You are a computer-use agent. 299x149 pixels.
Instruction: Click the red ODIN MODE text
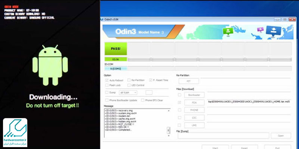(x=12, y=7)
